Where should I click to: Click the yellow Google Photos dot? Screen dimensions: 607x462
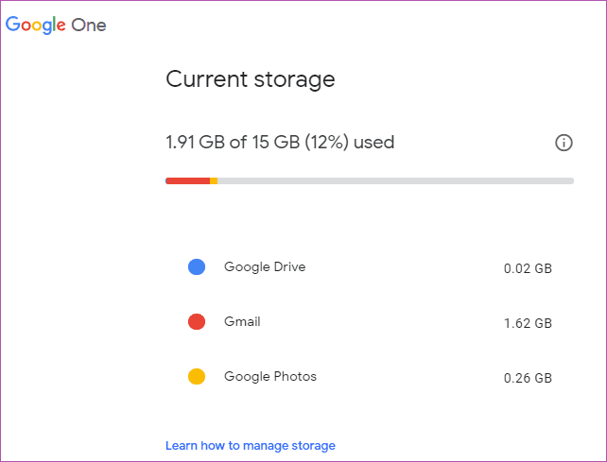197,376
